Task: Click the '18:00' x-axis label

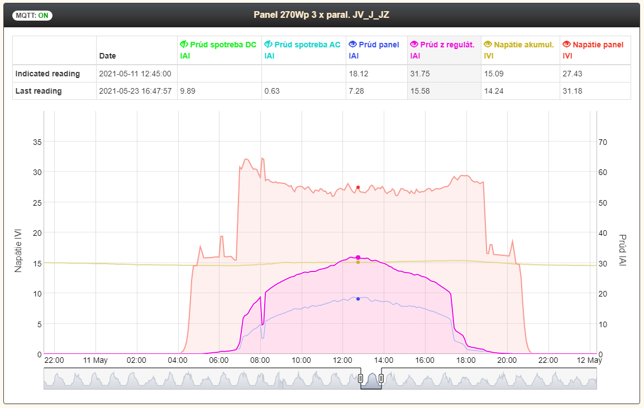Action: point(466,361)
